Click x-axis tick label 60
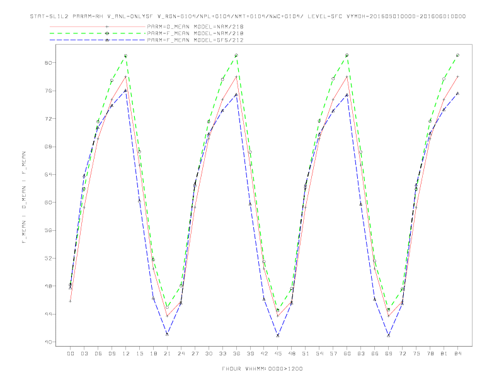This screenshot has width=499, height=385. point(347,354)
